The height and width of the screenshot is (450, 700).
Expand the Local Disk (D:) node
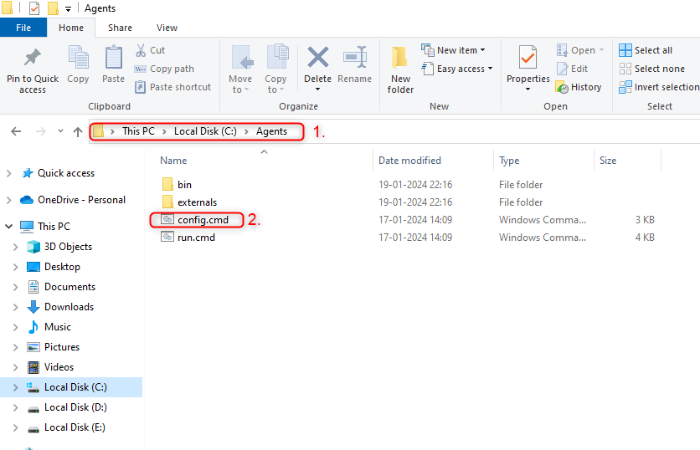pyautogui.click(x=16, y=407)
